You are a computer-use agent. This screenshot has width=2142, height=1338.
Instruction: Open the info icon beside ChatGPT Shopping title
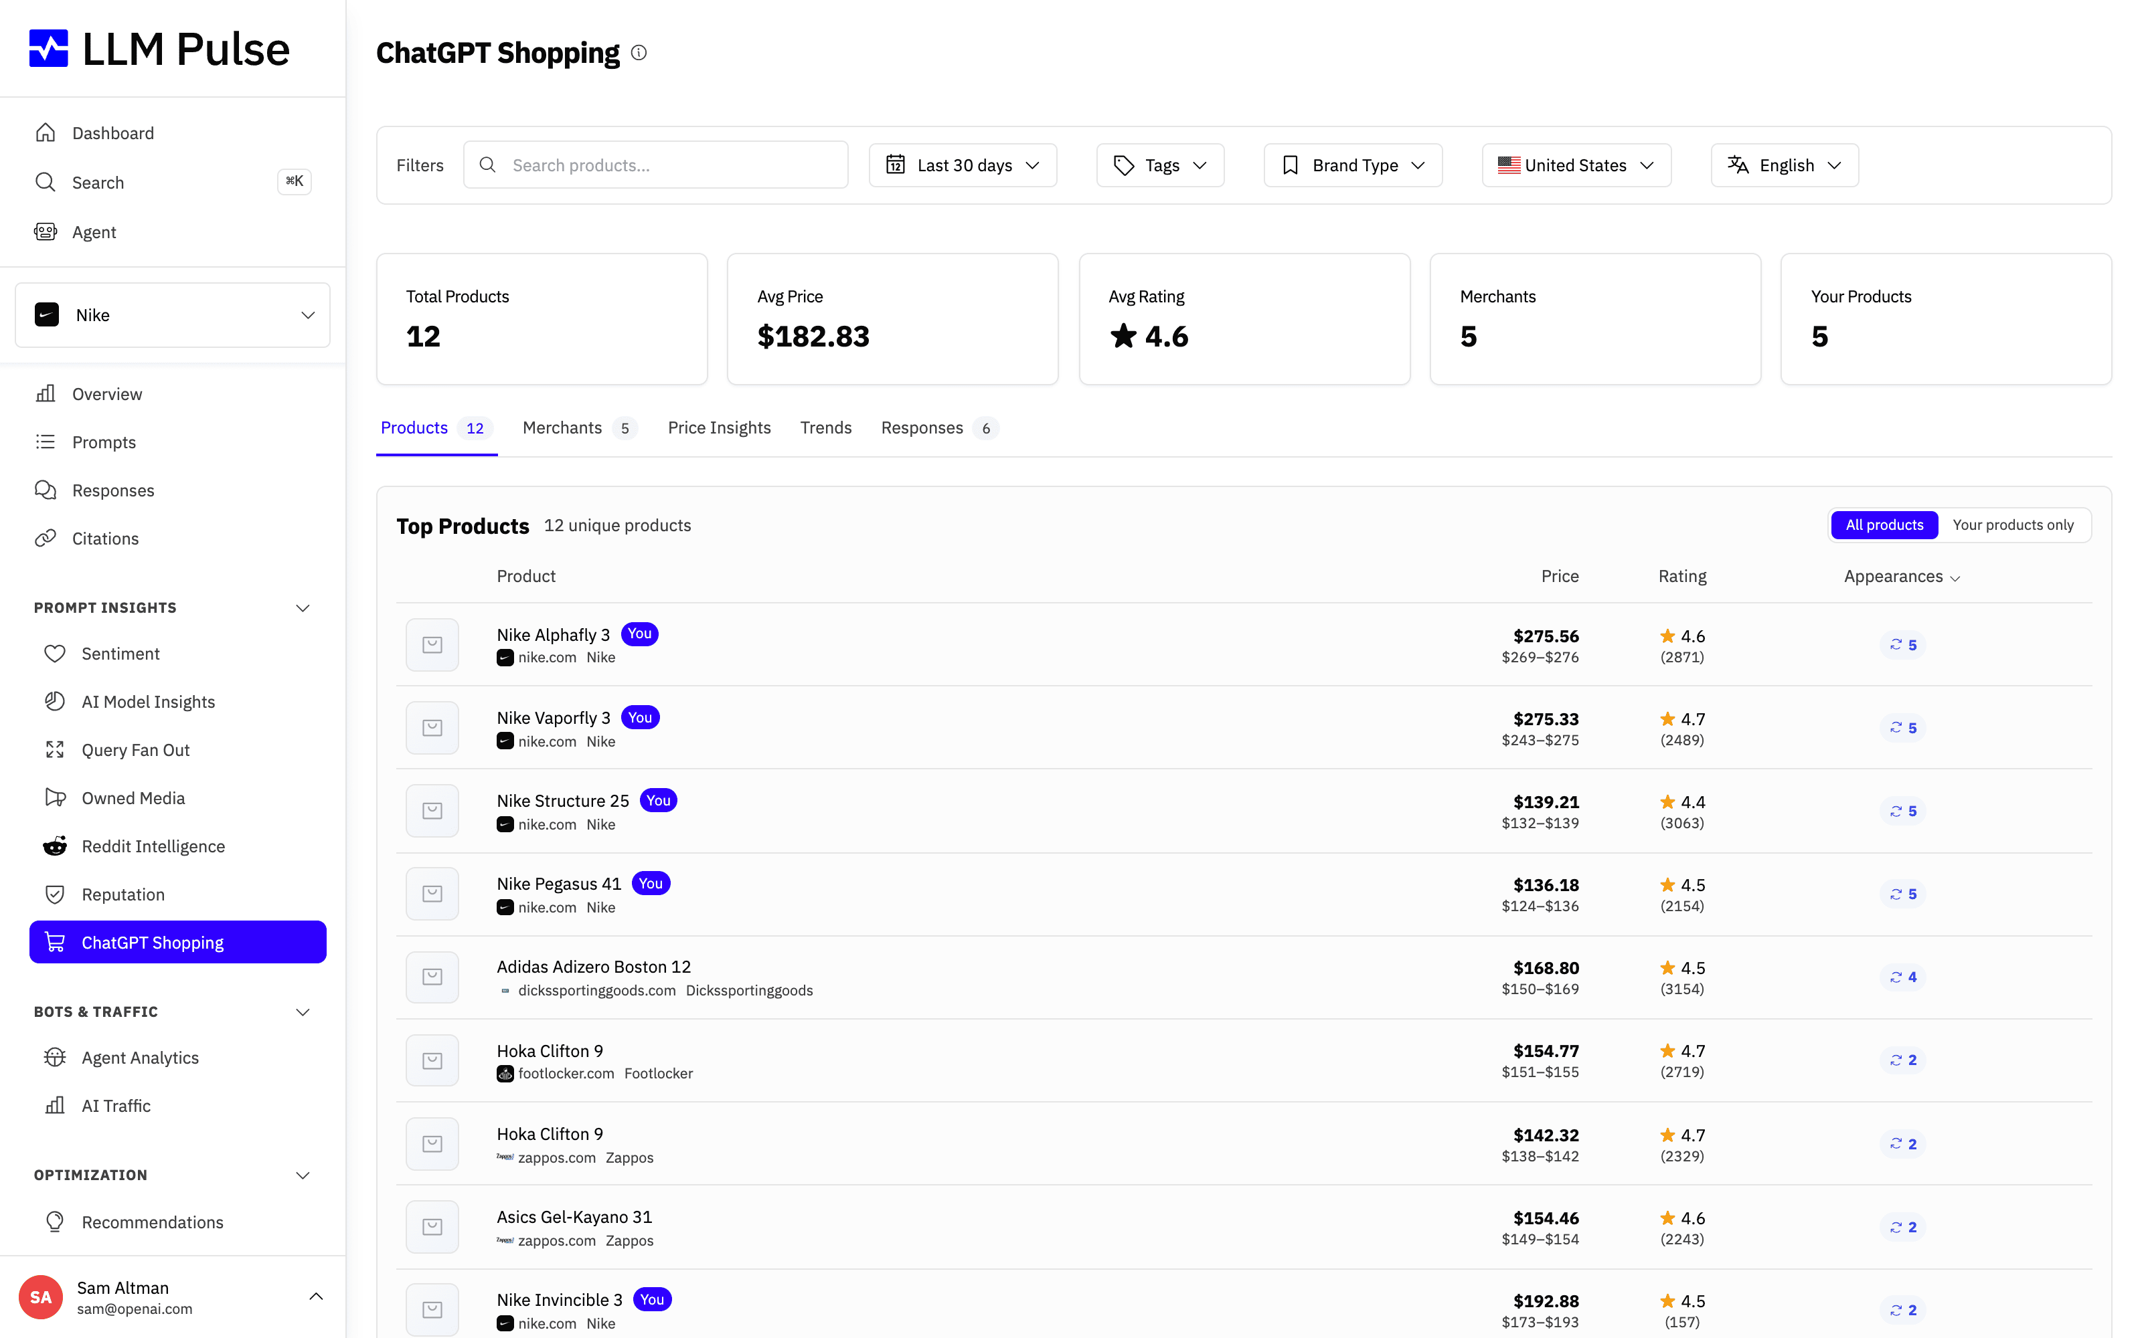tap(639, 53)
